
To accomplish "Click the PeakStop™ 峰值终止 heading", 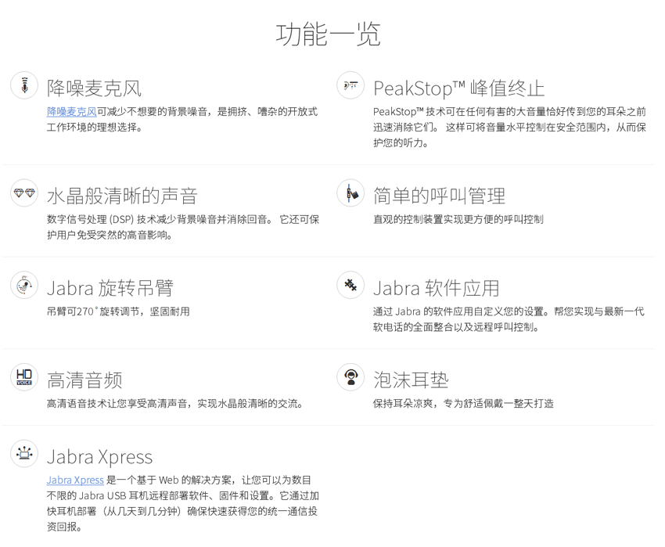I will coord(459,88).
